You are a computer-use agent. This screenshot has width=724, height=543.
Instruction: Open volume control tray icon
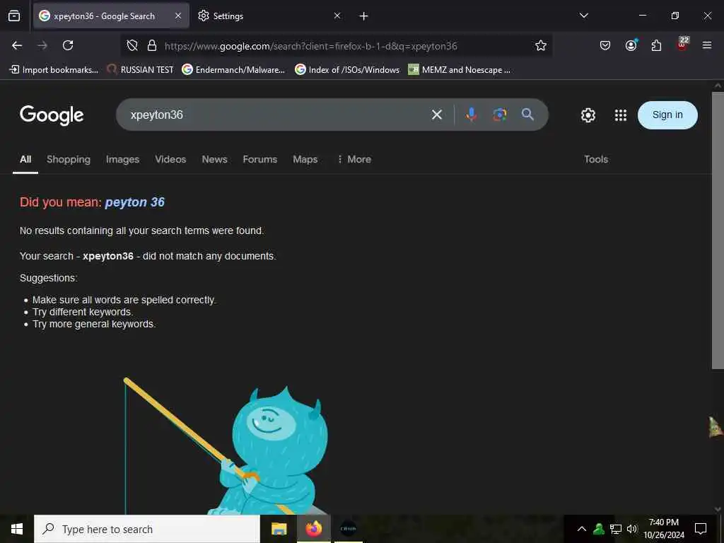(632, 529)
